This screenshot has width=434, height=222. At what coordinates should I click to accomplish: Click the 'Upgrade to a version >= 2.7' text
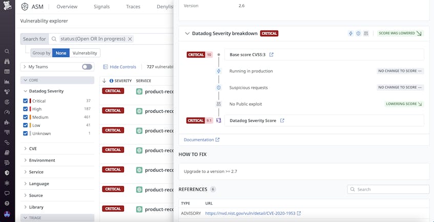(x=211, y=171)
